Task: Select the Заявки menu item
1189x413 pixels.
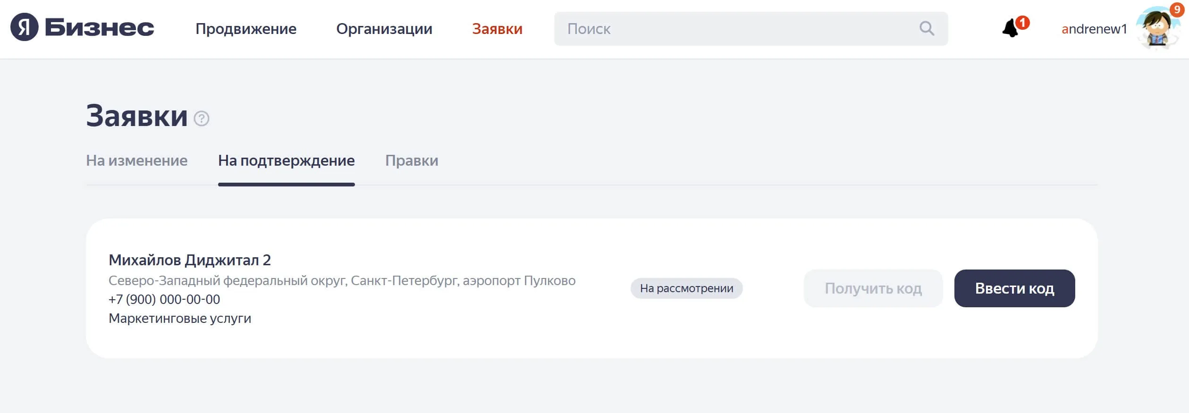Action: tap(498, 29)
